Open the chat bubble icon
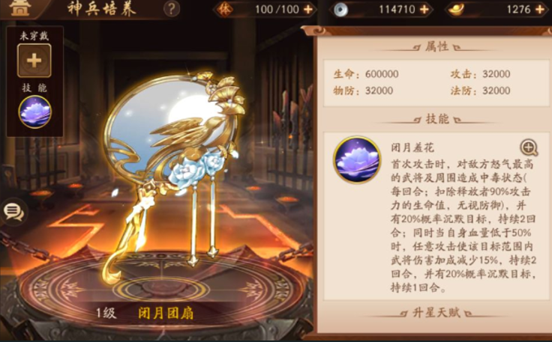The image size is (552, 342). tap(13, 211)
